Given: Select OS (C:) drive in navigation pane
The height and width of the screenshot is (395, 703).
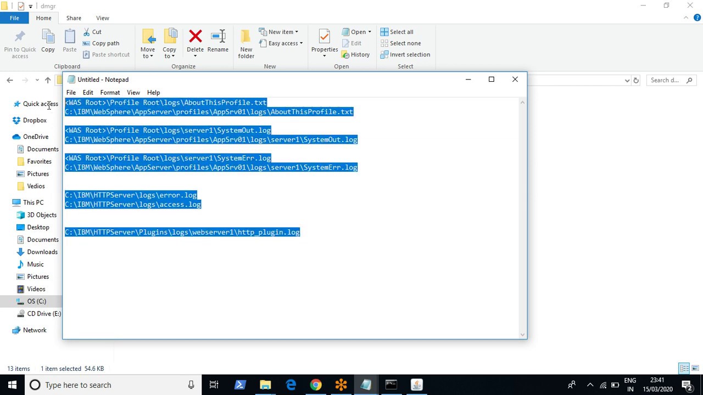Looking at the screenshot, I should (x=37, y=301).
